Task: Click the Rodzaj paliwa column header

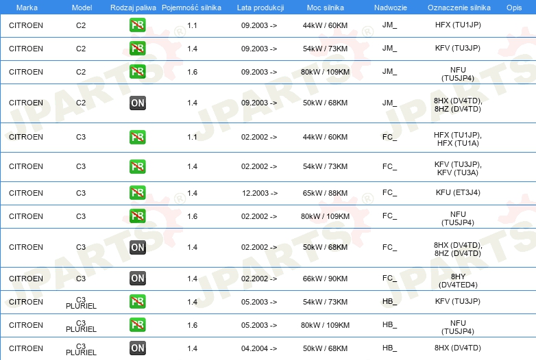Action: [133, 8]
